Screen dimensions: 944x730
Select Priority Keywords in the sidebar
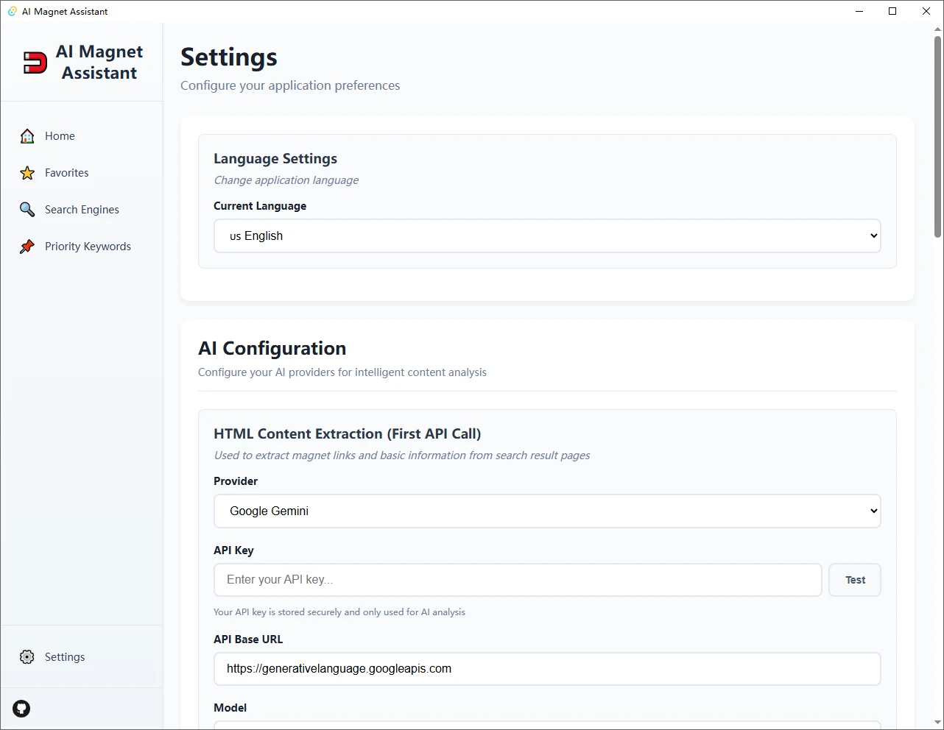(x=88, y=247)
